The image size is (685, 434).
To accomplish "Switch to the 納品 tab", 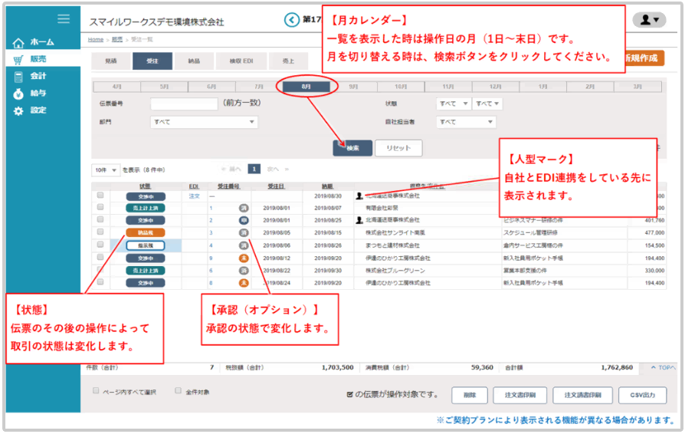I will point(194,61).
